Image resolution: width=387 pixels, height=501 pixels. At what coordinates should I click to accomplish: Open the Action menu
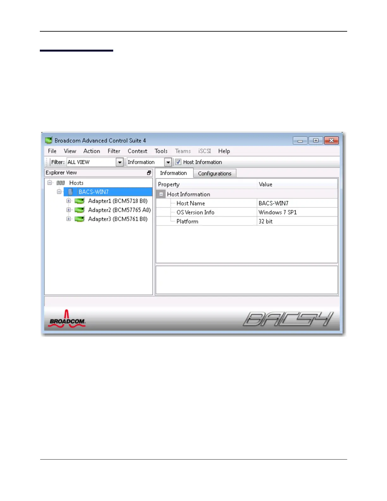[92, 151]
